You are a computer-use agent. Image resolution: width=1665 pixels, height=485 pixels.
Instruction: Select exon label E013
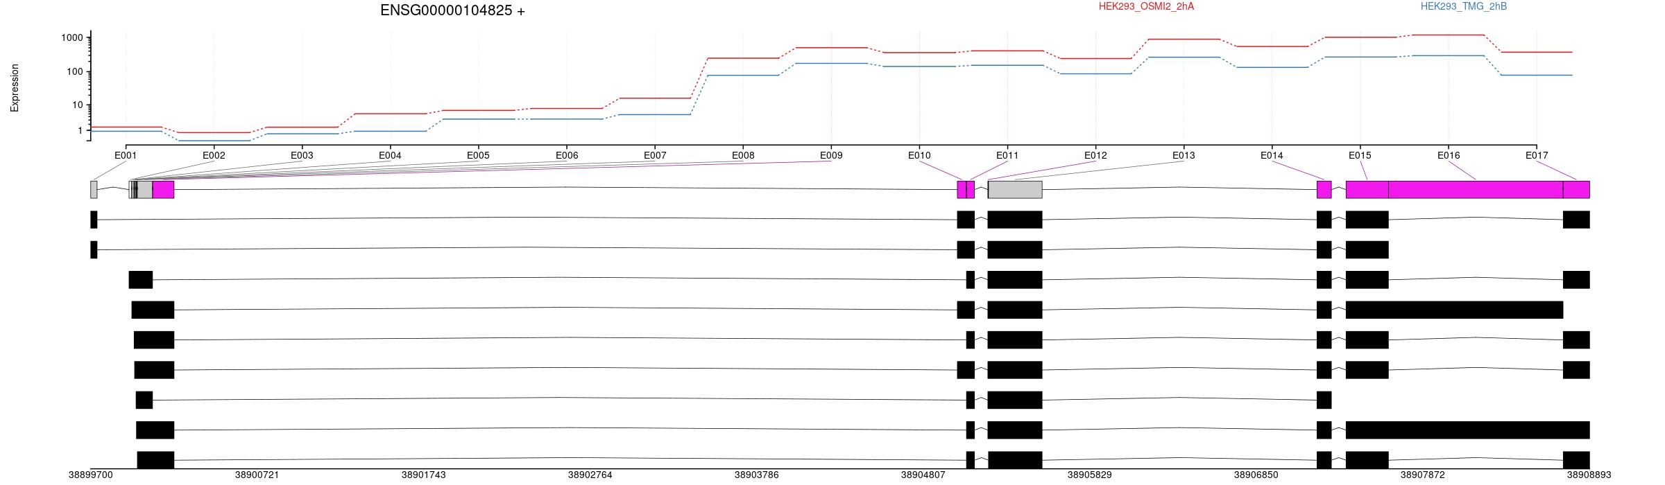click(1184, 155)
